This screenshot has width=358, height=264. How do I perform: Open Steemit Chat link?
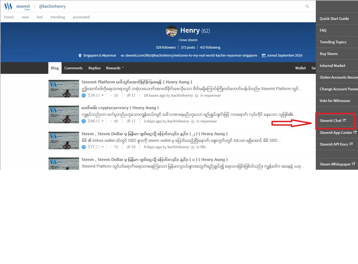click(x=330, y=121)
